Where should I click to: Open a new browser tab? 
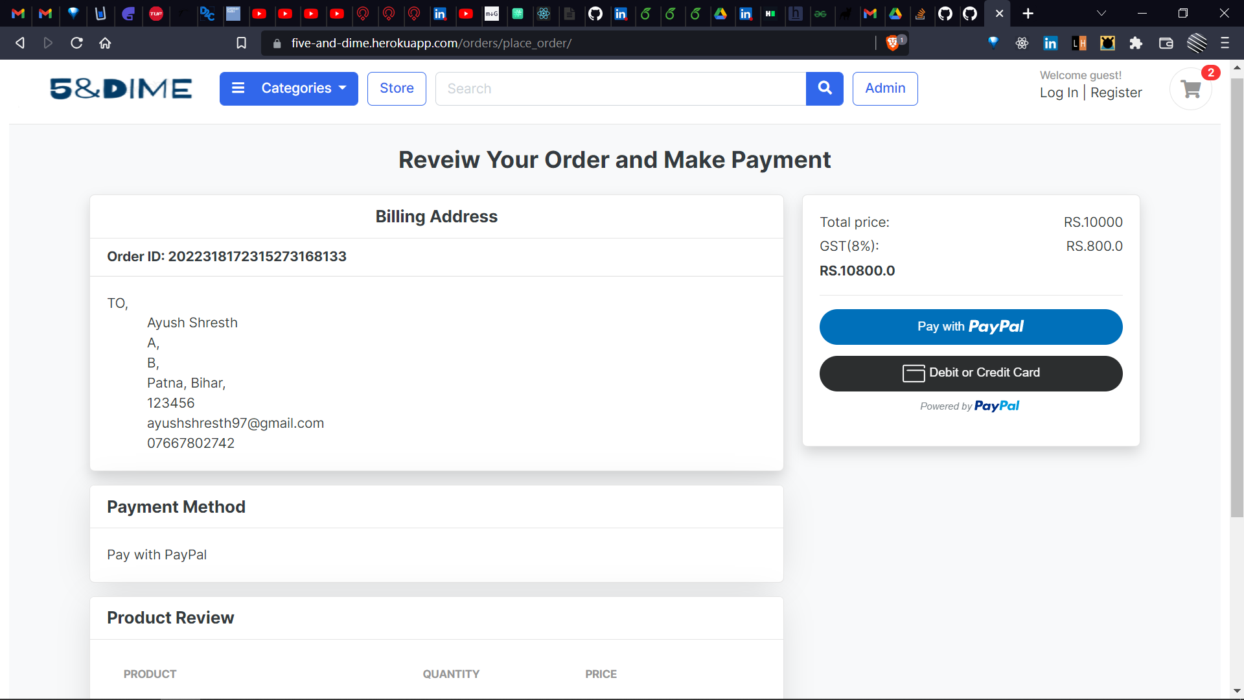point(1028,13)
